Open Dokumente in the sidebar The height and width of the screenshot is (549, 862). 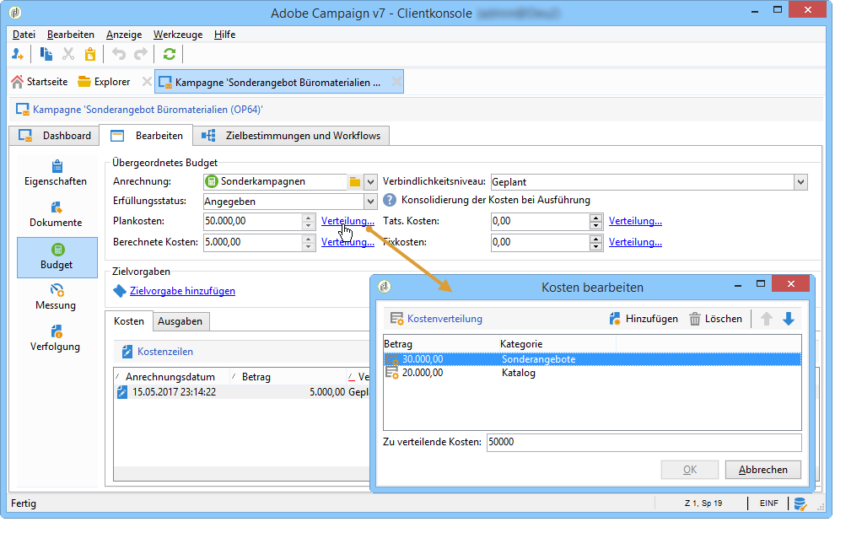coord(56,215)
